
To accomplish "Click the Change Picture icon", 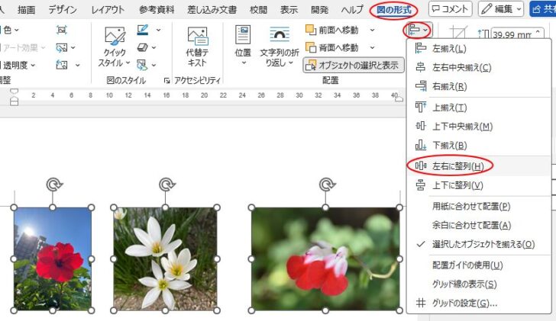I will click(62, 47).
